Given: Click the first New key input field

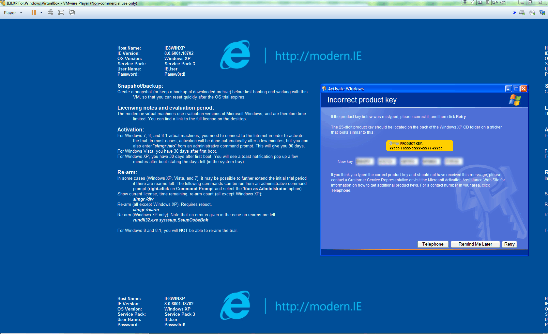Looking at the screenshot, I should coord(364,161).
